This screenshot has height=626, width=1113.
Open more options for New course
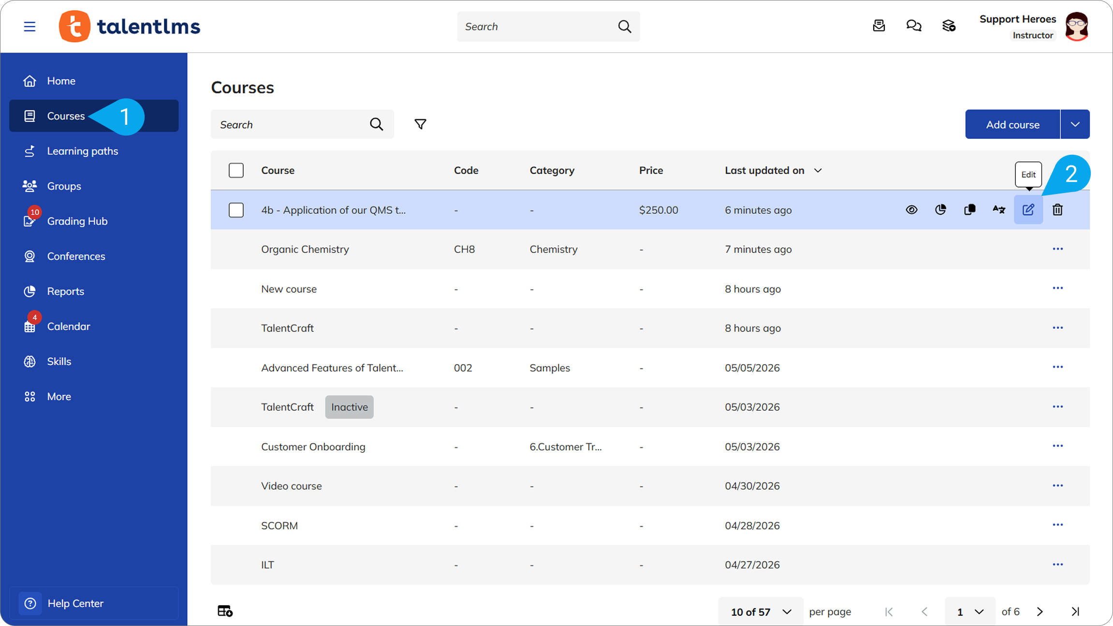click(x=1057, y=288)
